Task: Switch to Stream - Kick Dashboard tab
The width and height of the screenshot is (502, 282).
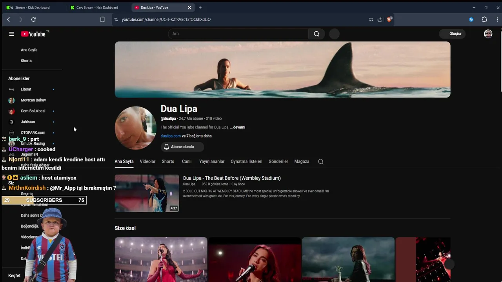Action: (33, 7)
